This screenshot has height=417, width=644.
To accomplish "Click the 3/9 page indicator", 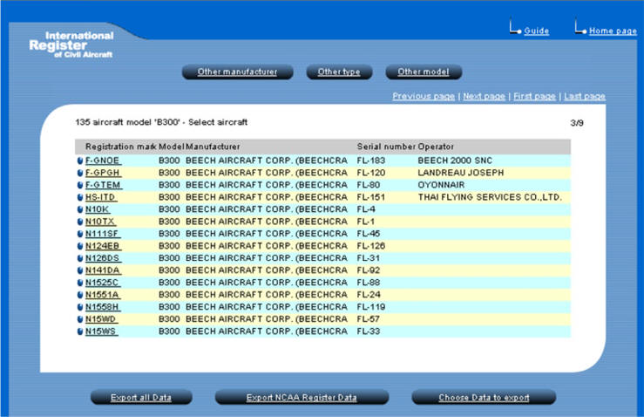I will point(577,123).
